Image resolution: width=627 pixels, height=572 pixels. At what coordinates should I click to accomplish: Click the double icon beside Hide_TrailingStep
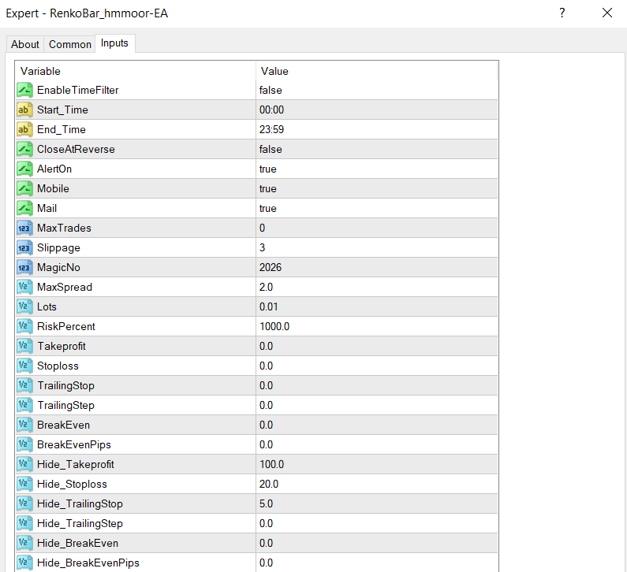coord(24,523)
